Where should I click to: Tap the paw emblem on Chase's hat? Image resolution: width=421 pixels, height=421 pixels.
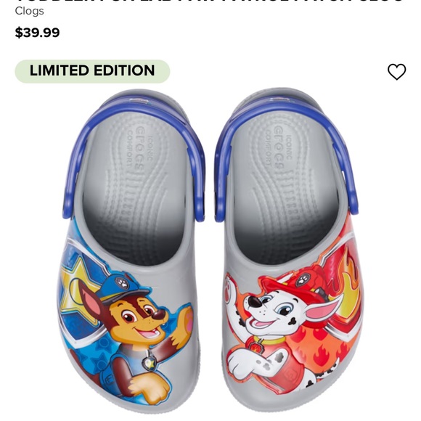point(122,282)
